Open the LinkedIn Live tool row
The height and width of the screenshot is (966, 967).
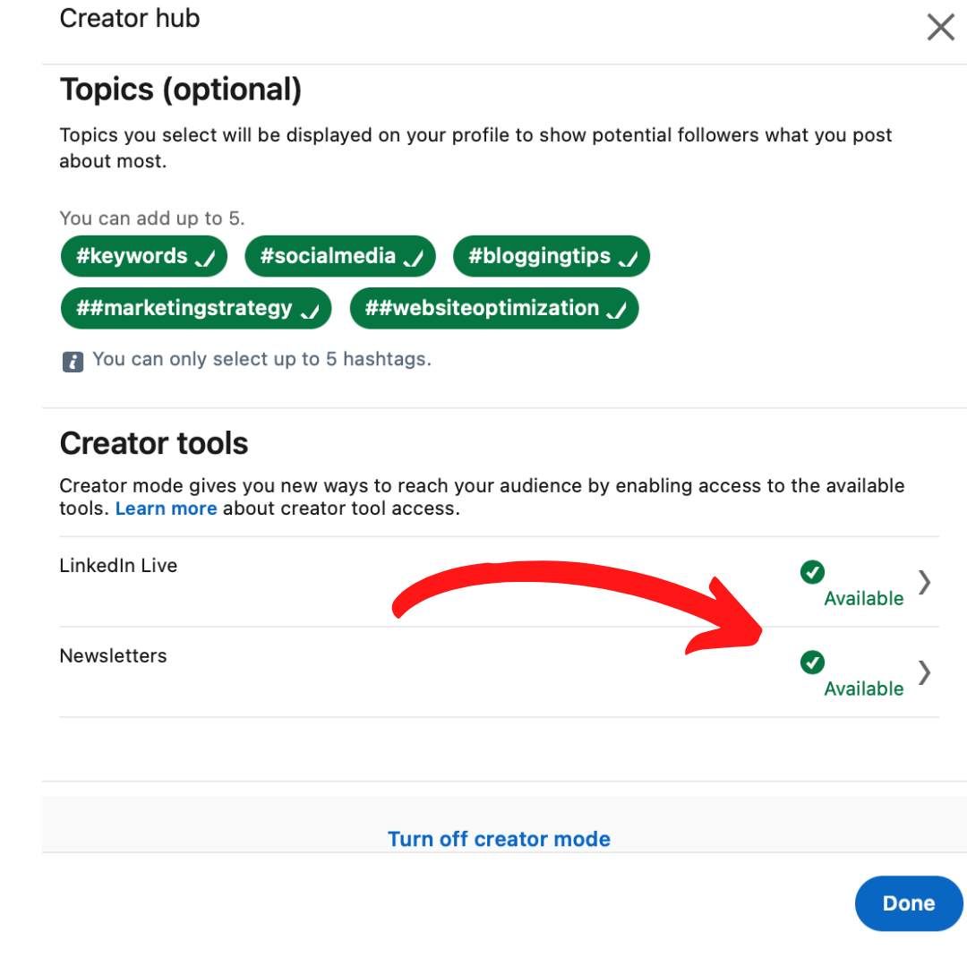tap(118, 566)
